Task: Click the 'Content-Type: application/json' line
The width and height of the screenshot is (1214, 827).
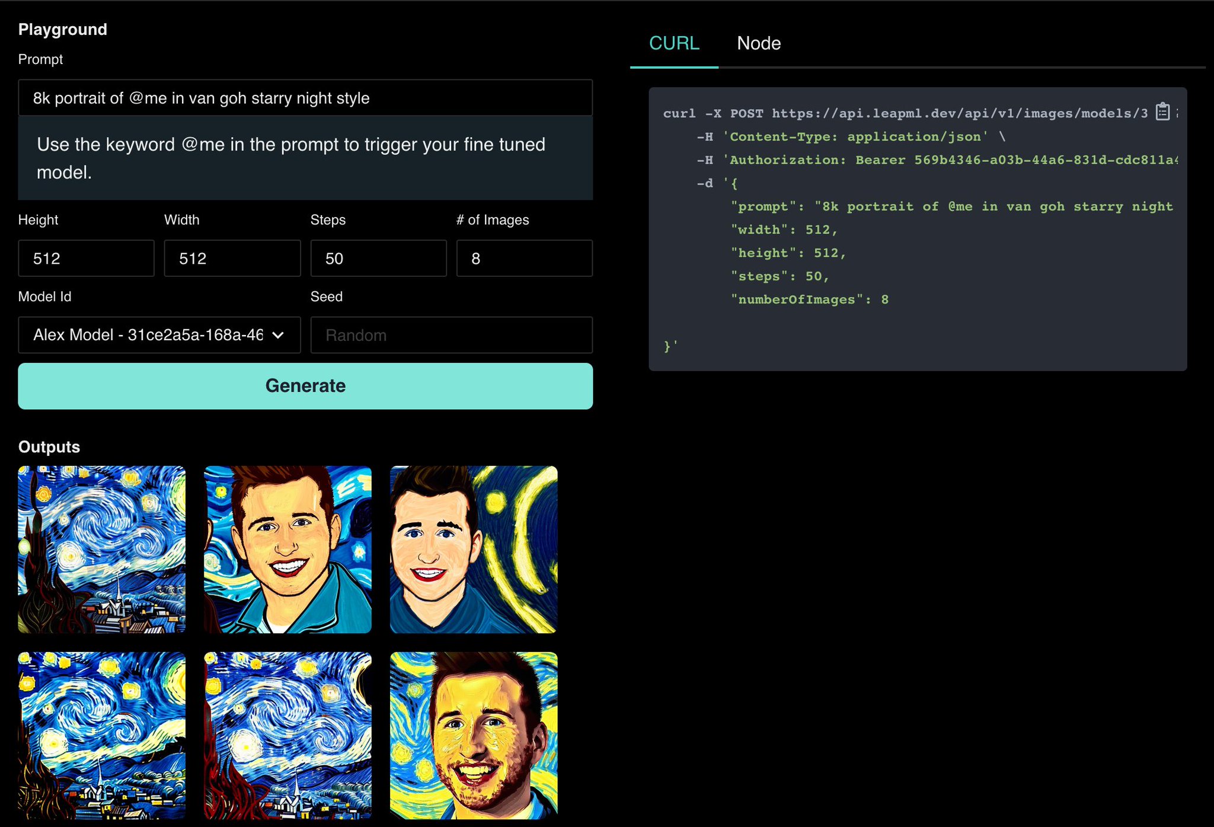Action: point(851,136)
